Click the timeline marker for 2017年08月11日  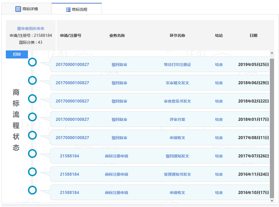pyautogui.click(x=32, y=135)
